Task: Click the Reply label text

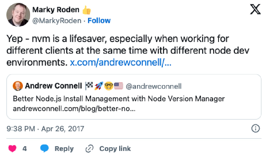Action: (64, 149)
